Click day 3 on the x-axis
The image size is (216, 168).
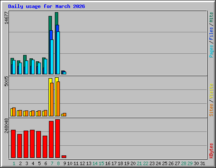[27, 163]
